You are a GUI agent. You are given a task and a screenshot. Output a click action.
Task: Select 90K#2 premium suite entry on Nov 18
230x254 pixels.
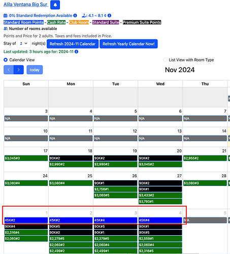coord(71,158)
